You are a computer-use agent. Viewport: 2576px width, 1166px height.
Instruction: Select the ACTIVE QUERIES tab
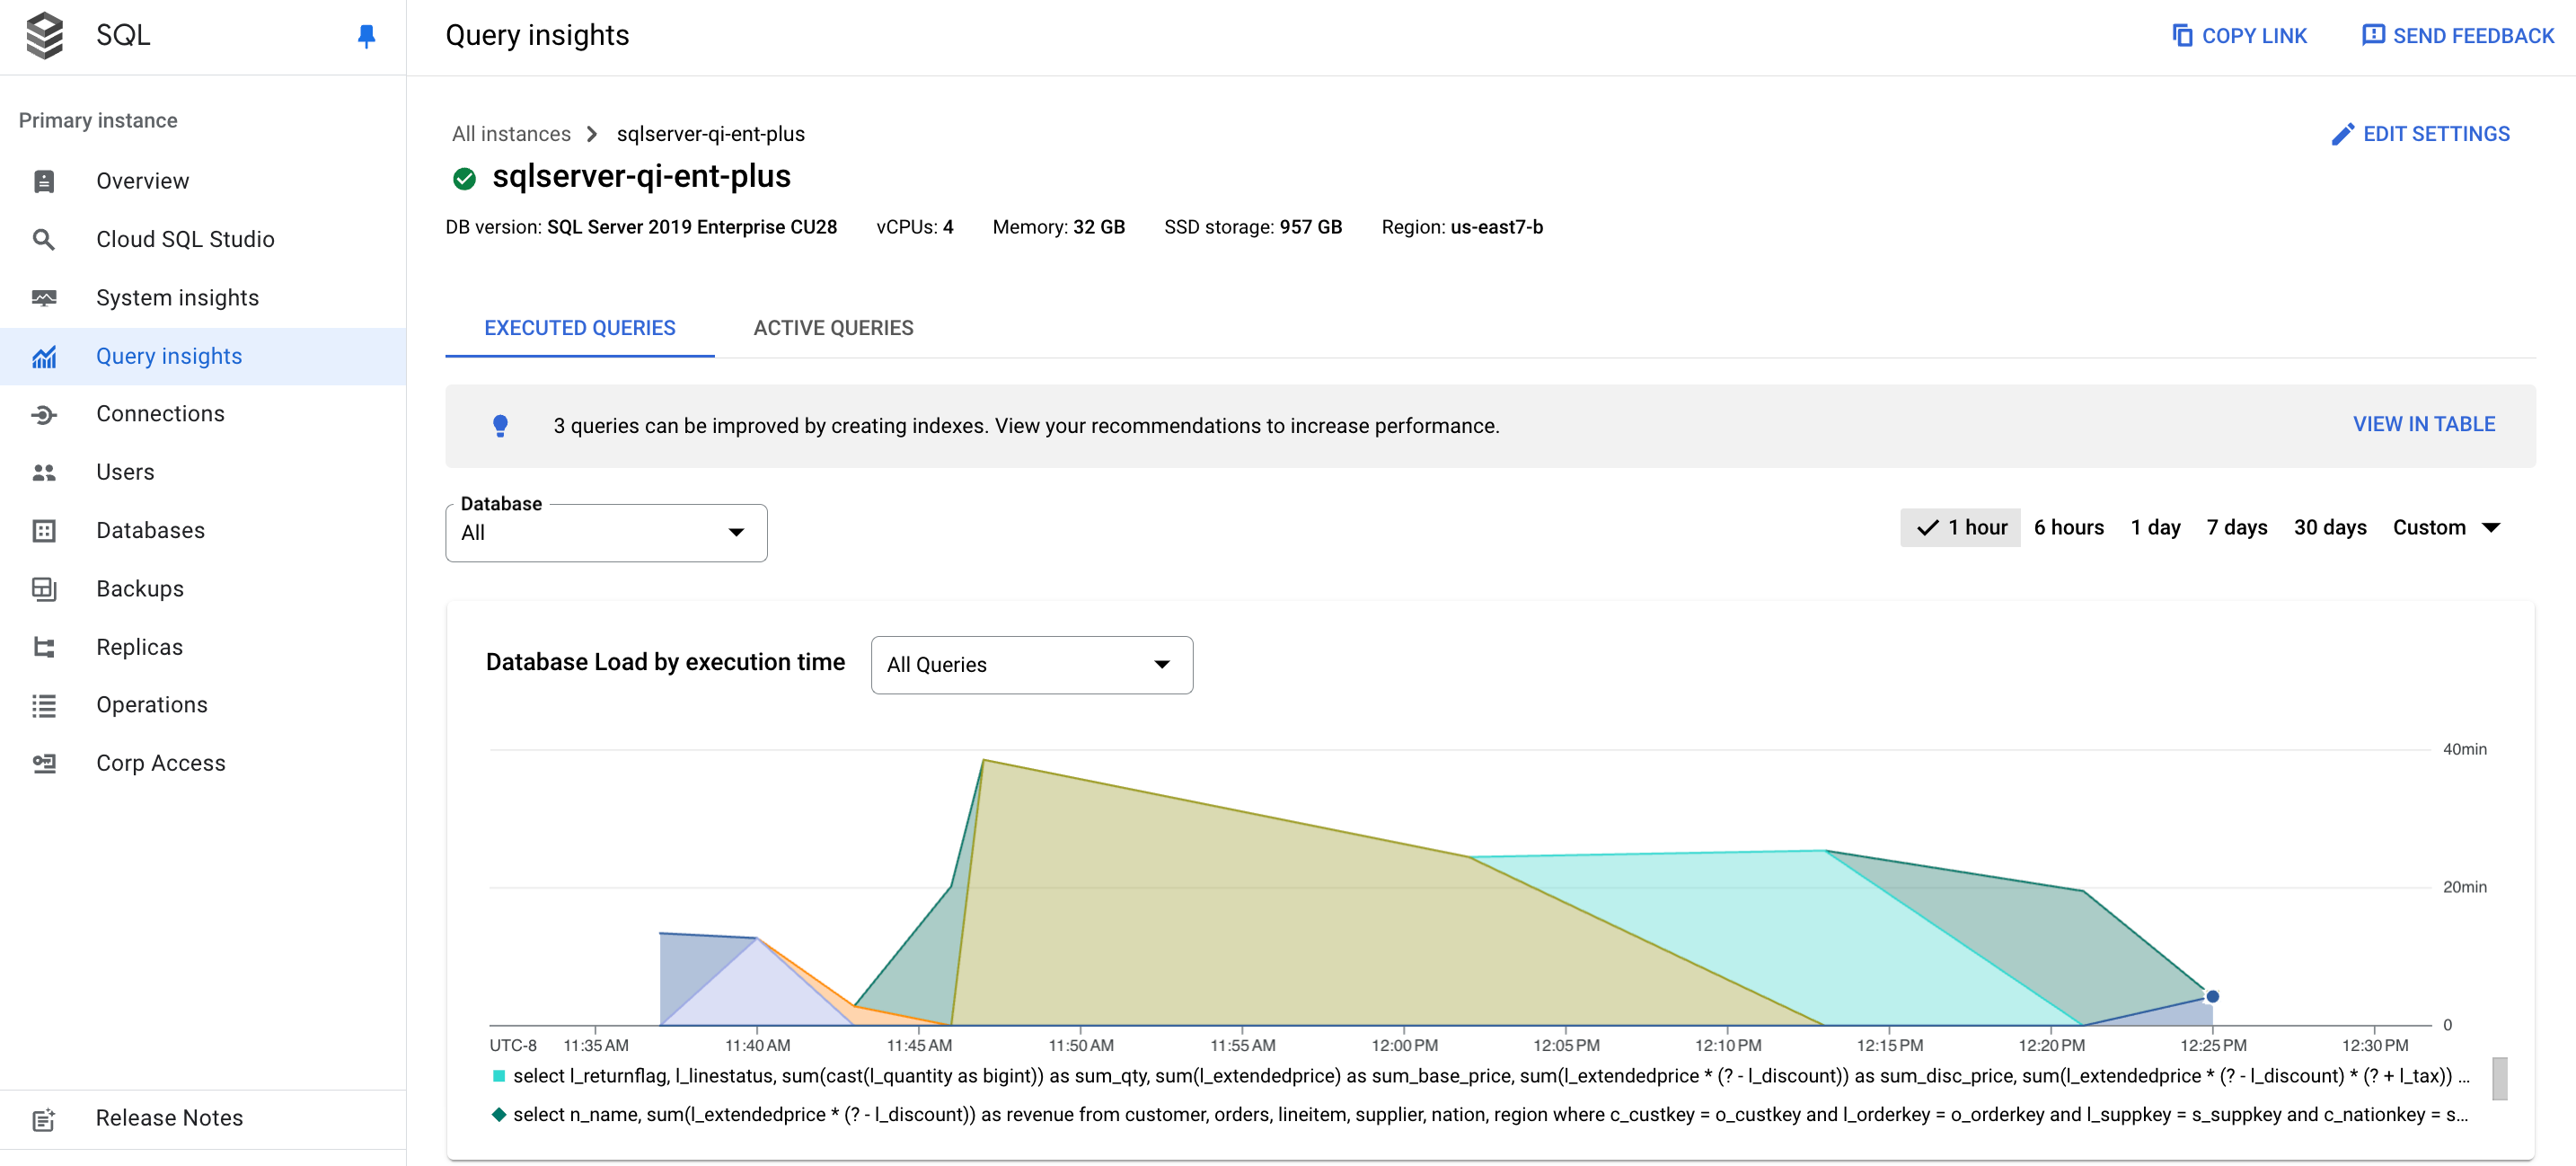pos(833,327)
